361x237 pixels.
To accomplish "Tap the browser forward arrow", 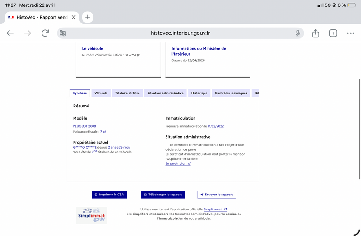I will tap(28, 33).
